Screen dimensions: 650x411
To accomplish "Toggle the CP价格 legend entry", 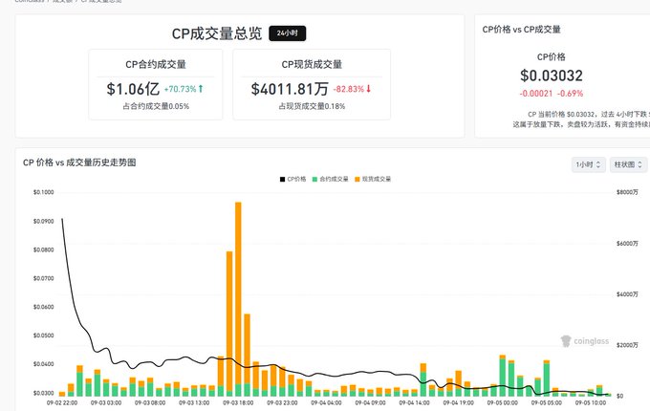I will point(292,179).
